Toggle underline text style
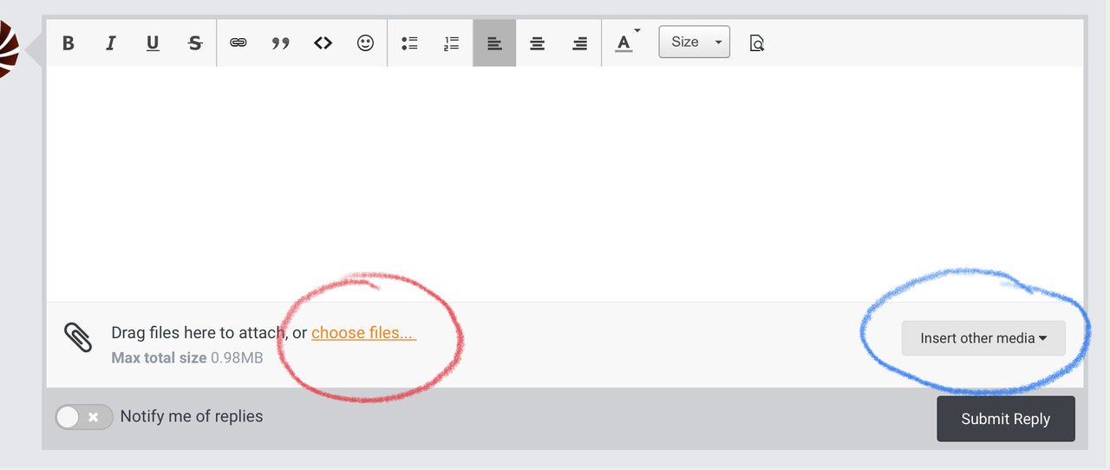The image size is (1110, 470). coord(153,43)
